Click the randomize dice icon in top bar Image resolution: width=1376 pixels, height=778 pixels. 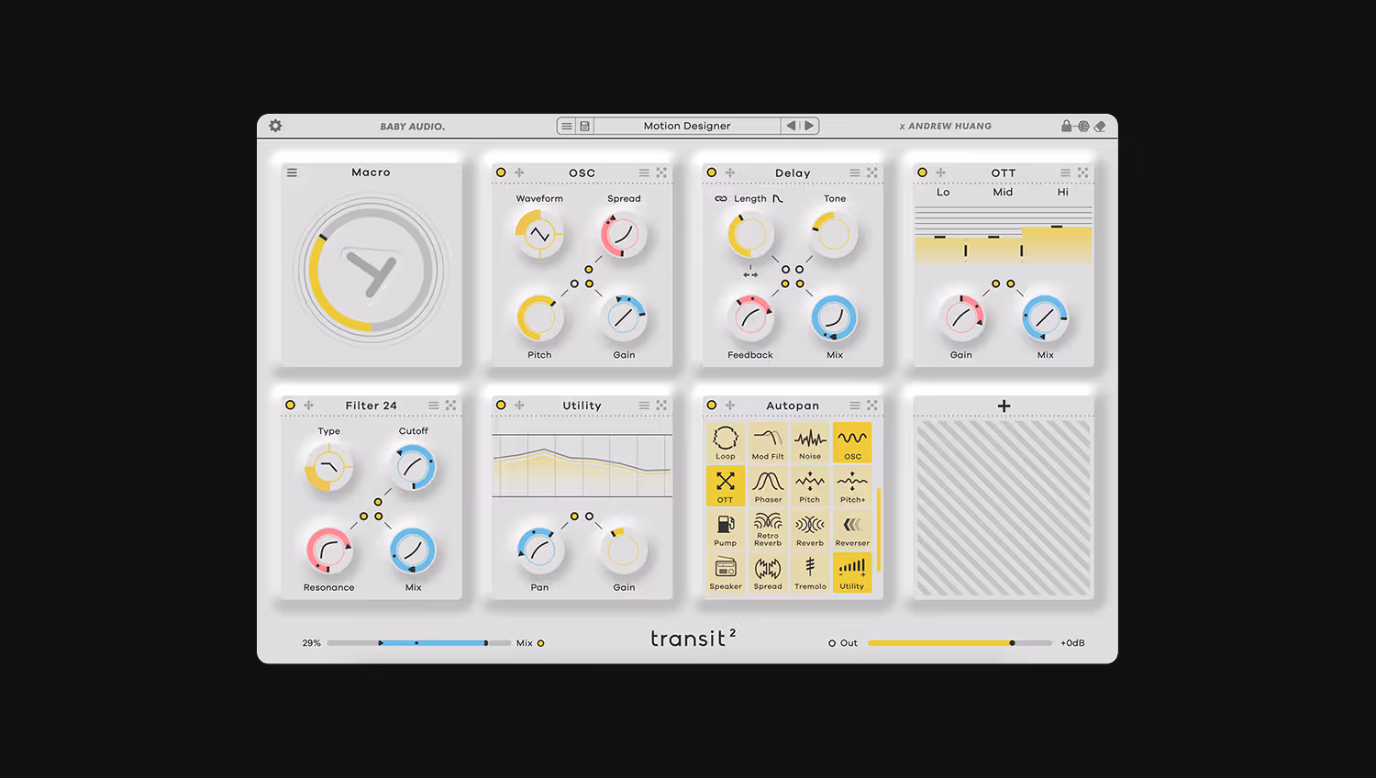click(x=1083, y=126)
